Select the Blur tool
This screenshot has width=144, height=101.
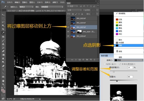pos(3,58)
